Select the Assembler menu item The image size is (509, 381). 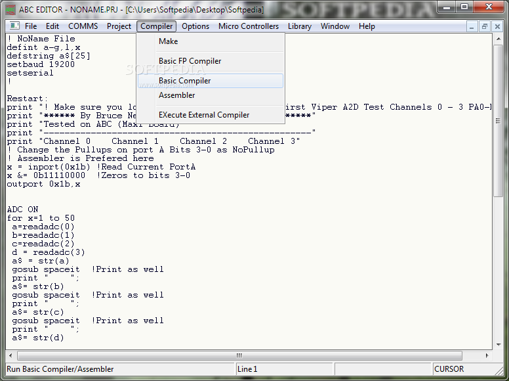tap(211, 95)
